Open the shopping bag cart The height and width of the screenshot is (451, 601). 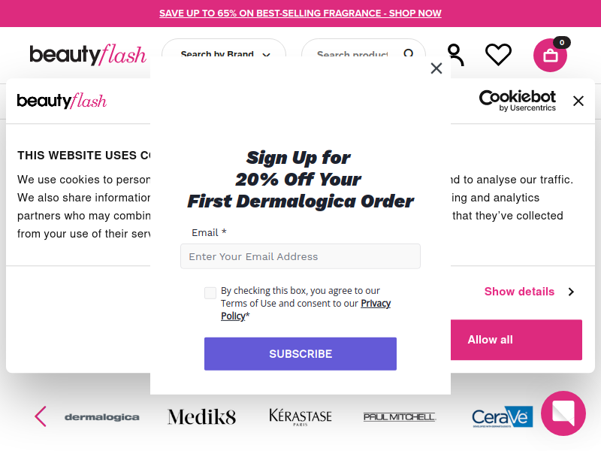coord(551,55)
